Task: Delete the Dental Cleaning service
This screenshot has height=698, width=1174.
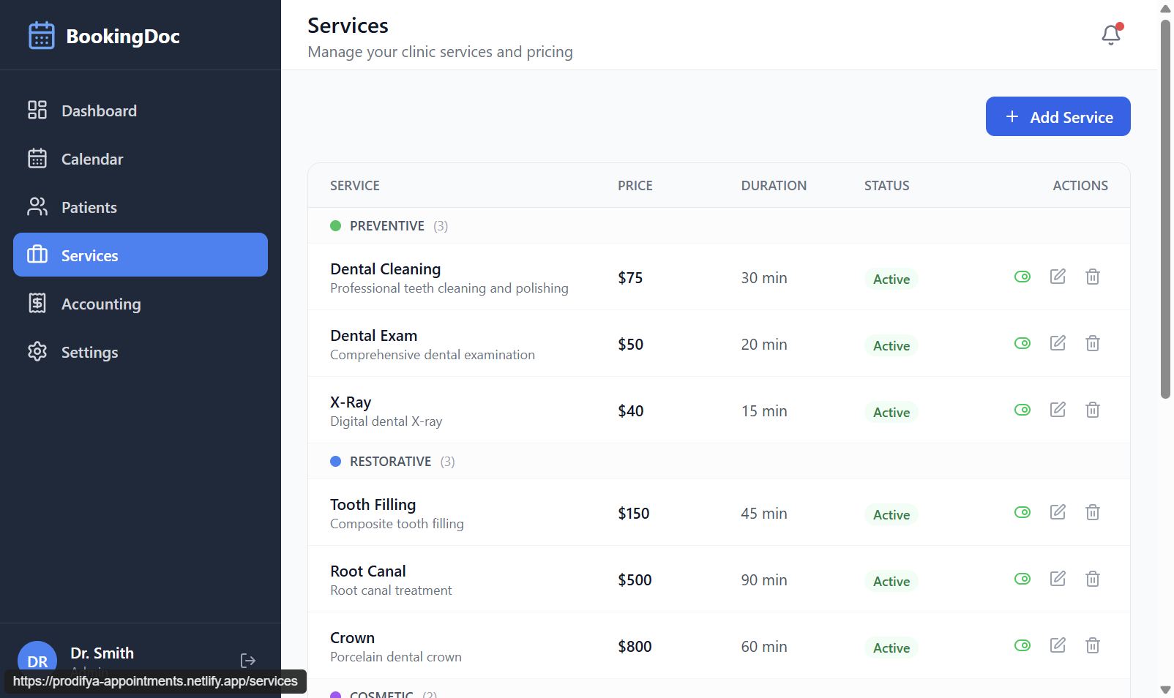Action: (x=1093, y=277)
